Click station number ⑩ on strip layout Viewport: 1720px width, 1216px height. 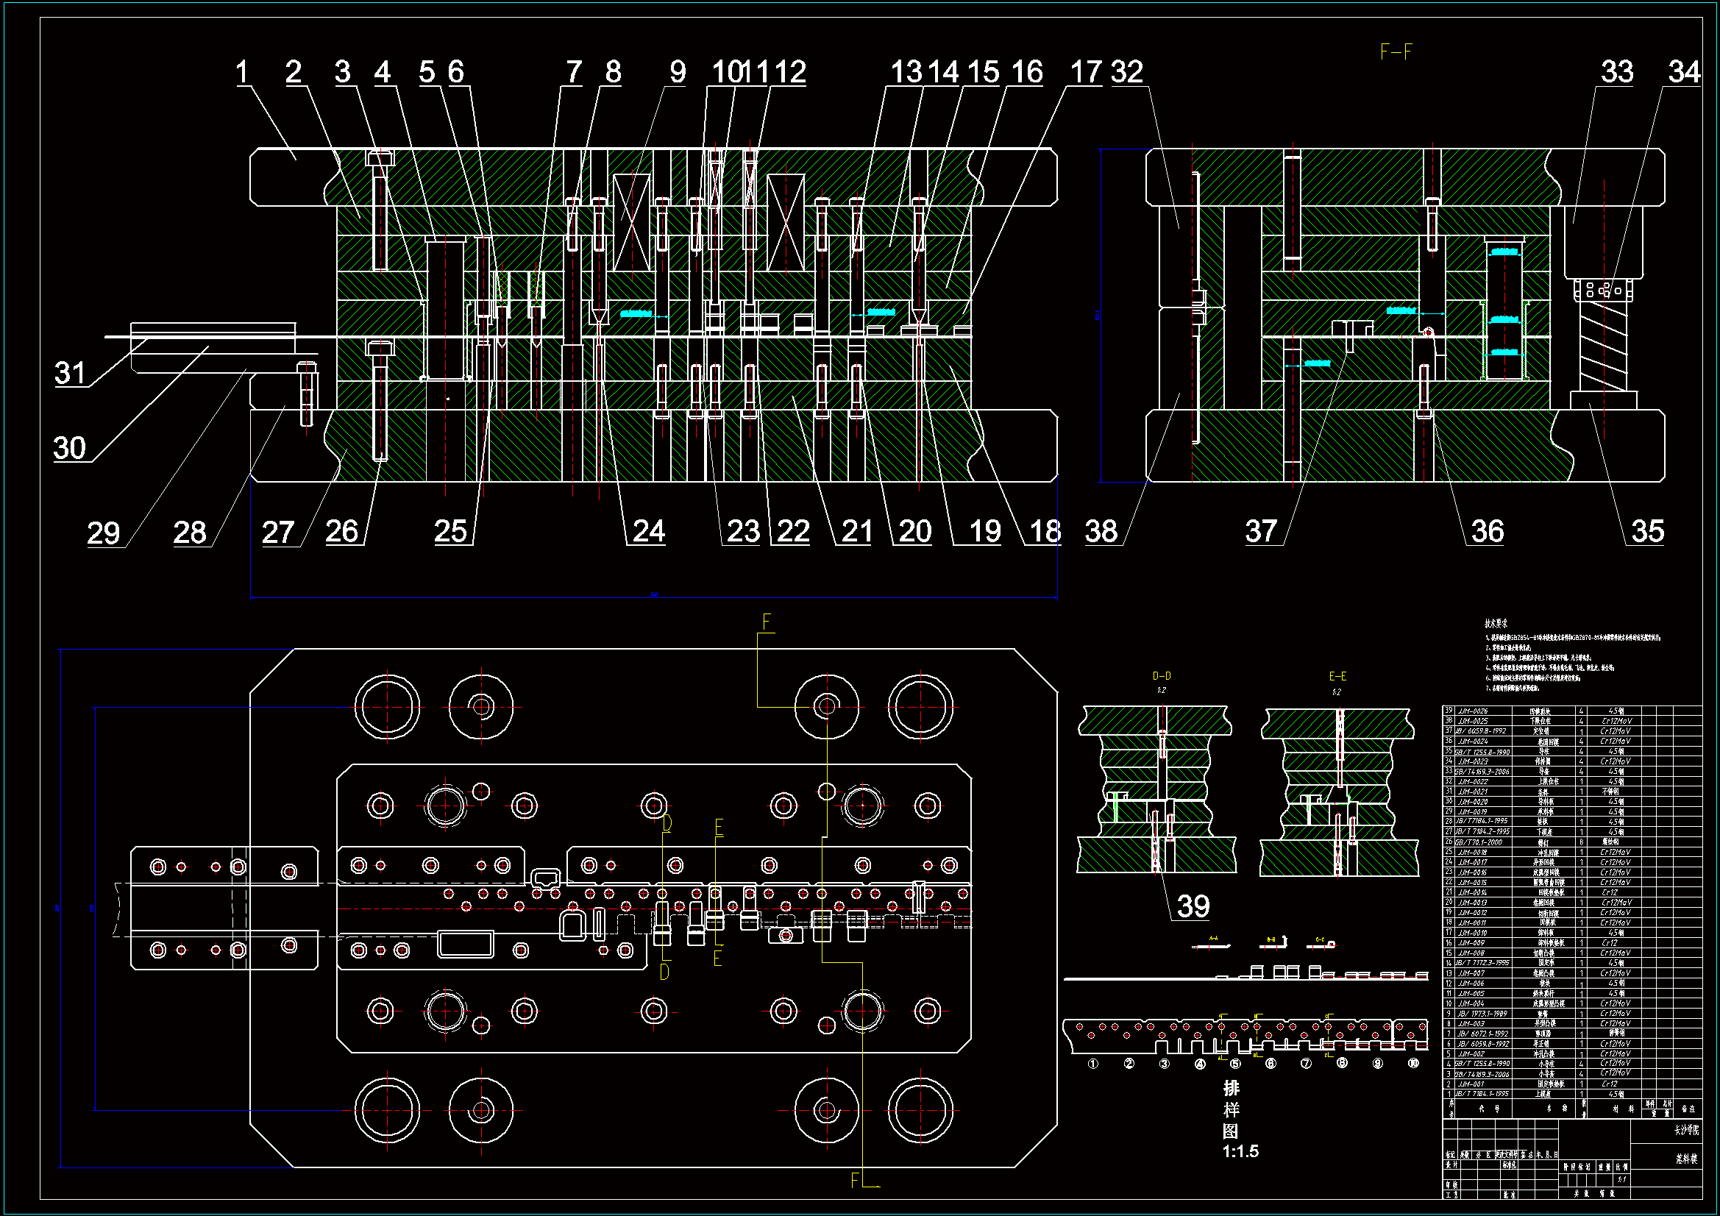coord(1412,1064)
